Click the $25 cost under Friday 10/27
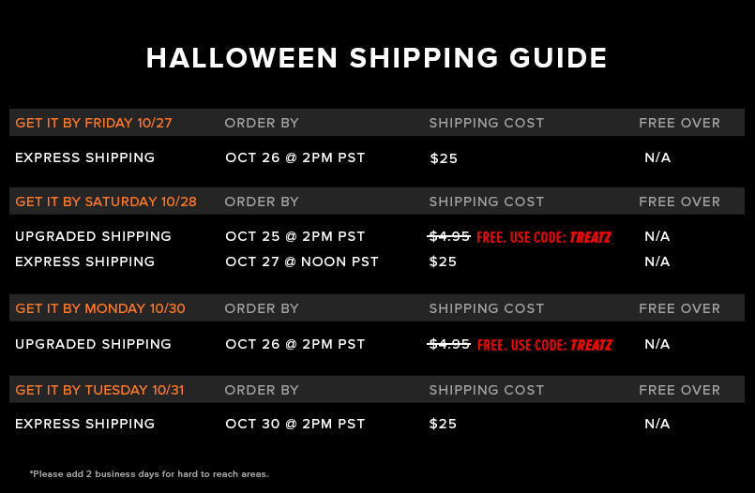Screen dimensions: 755x493 pos(444,158)
